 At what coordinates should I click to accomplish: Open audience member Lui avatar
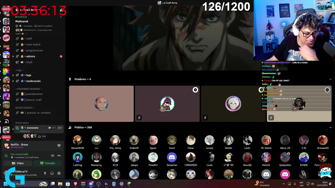click(x=96, y=140)
